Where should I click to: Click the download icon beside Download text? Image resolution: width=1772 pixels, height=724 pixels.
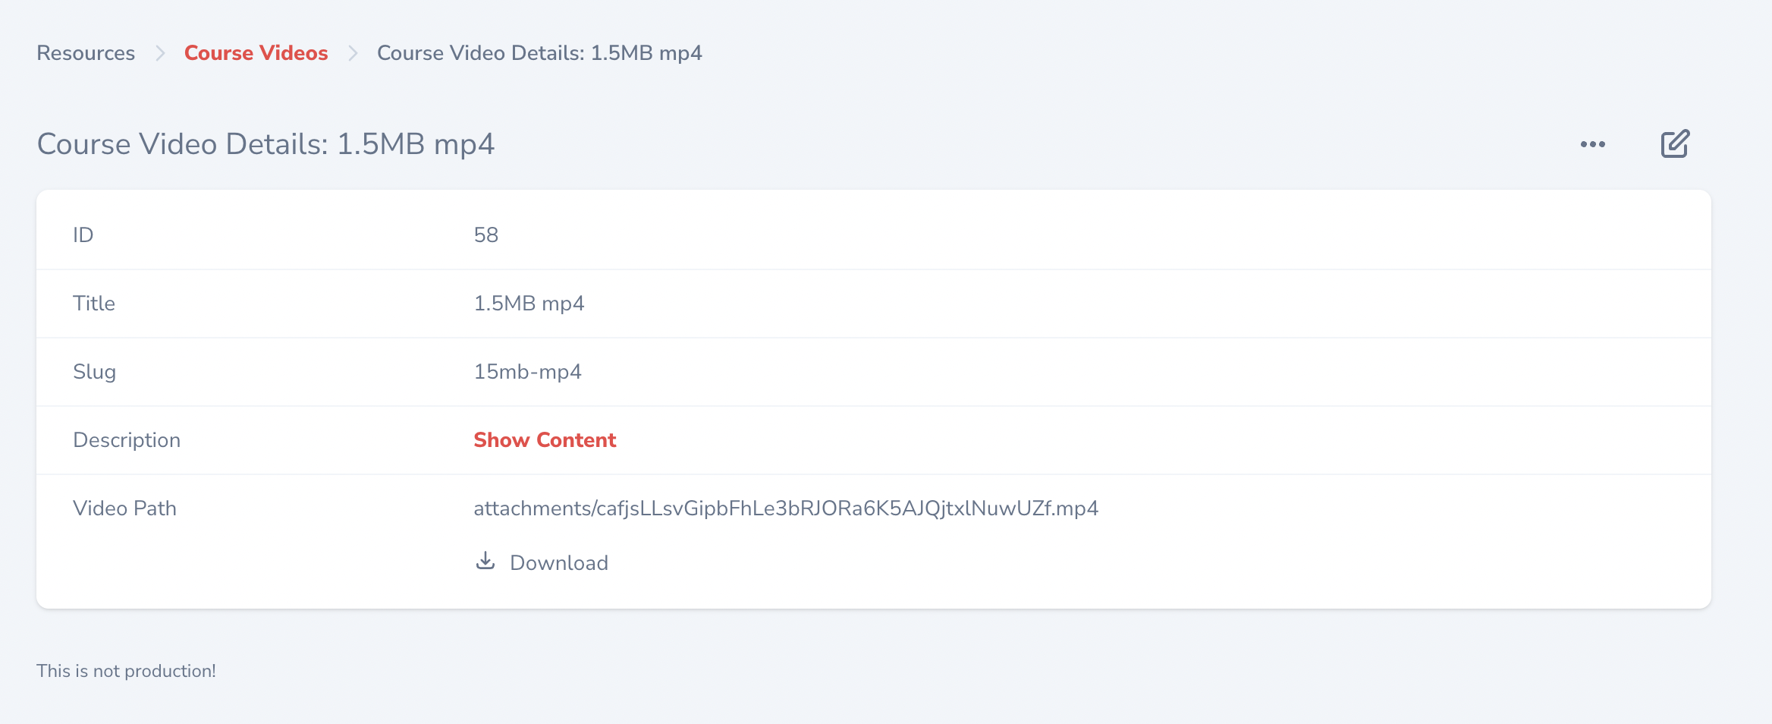tap(486, 561)
